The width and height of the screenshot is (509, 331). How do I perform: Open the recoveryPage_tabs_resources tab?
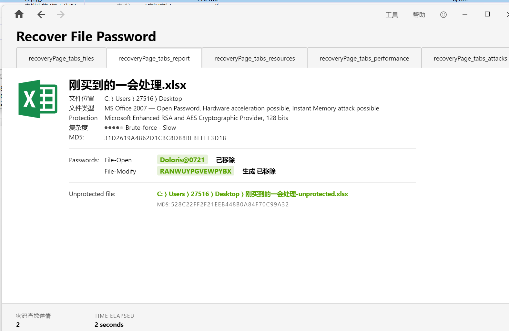click(255, 58)
